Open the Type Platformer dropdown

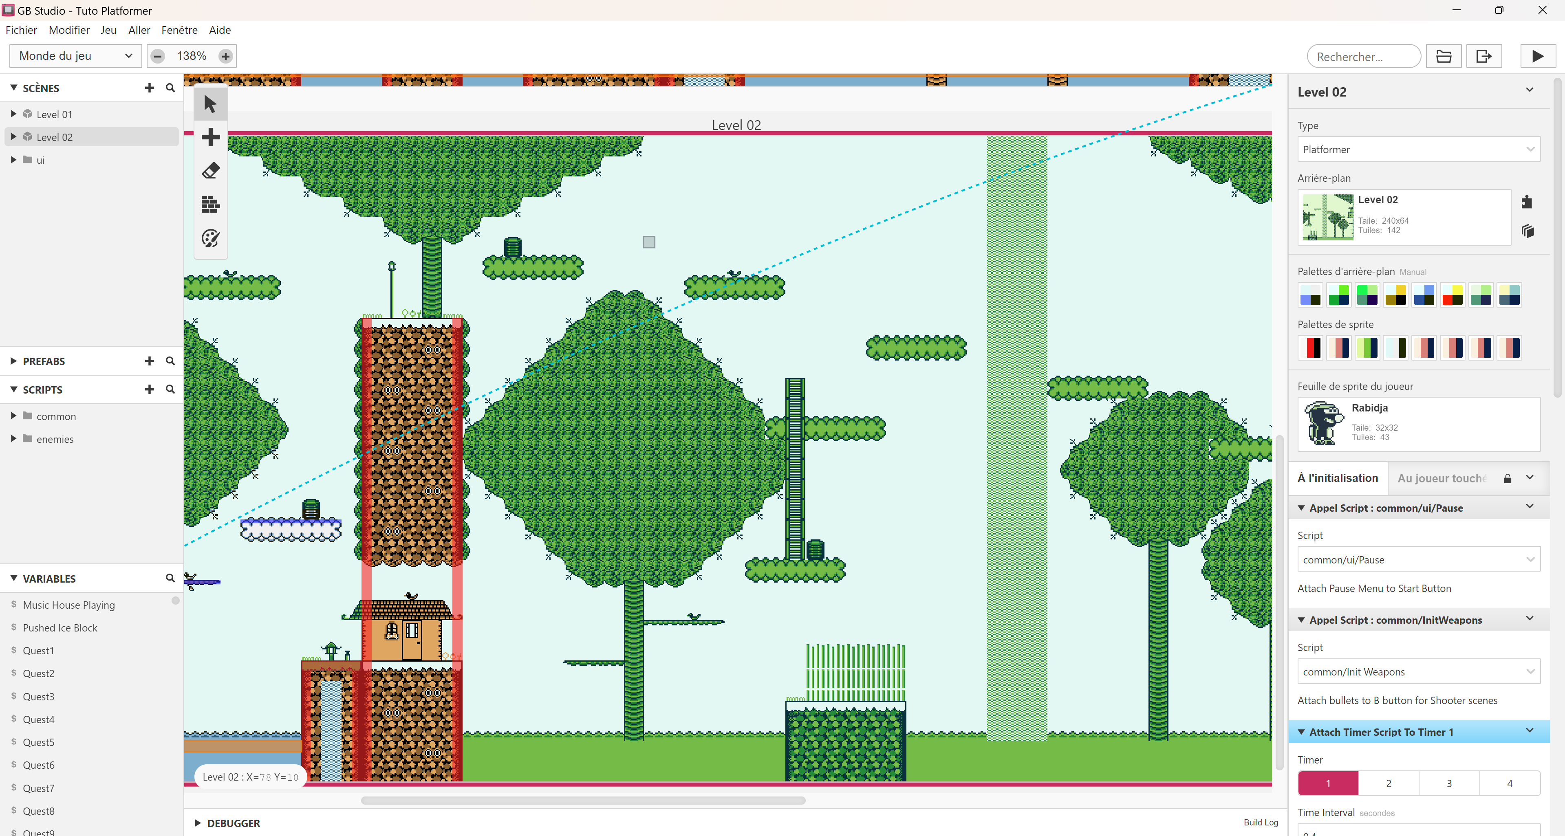pyautogui.click(x=1418, y=150)
